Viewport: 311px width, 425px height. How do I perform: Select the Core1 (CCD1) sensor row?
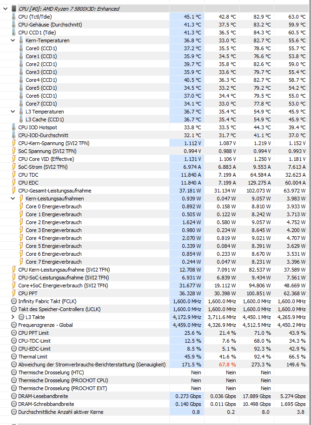point(155,56)
